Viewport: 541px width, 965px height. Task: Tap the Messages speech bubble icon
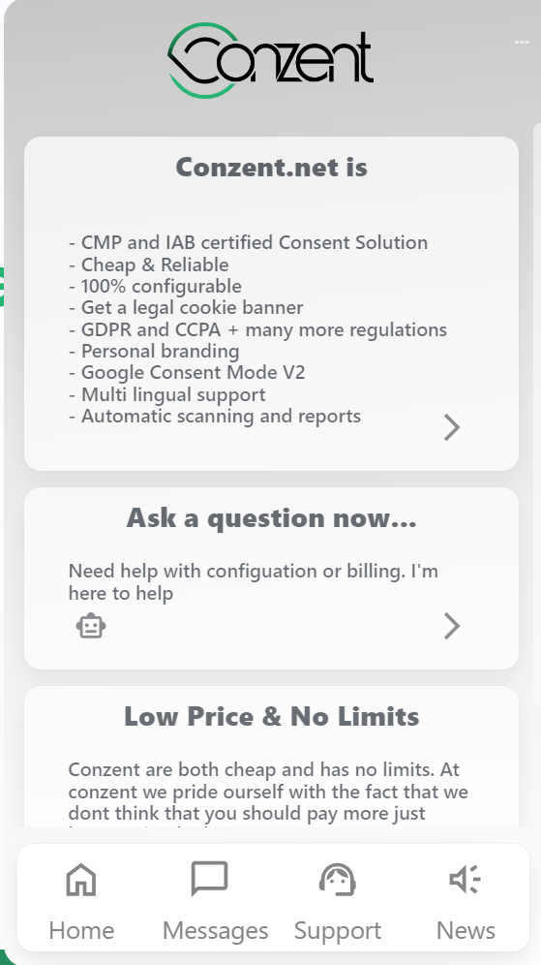[210, 878]
